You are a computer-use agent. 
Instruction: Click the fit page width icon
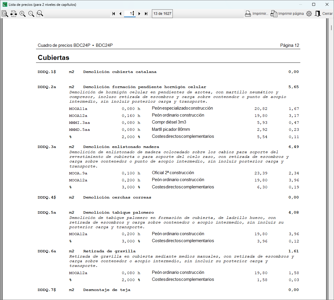14,14
